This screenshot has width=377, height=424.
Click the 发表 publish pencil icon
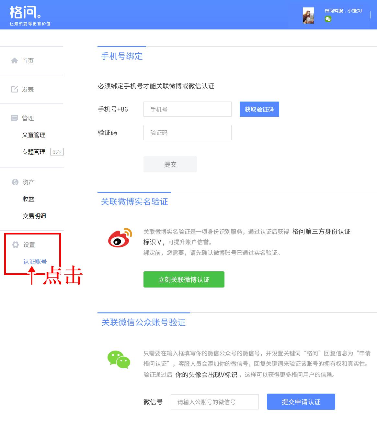point(14,89)
